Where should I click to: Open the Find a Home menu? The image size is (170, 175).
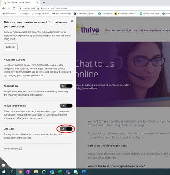141,30
